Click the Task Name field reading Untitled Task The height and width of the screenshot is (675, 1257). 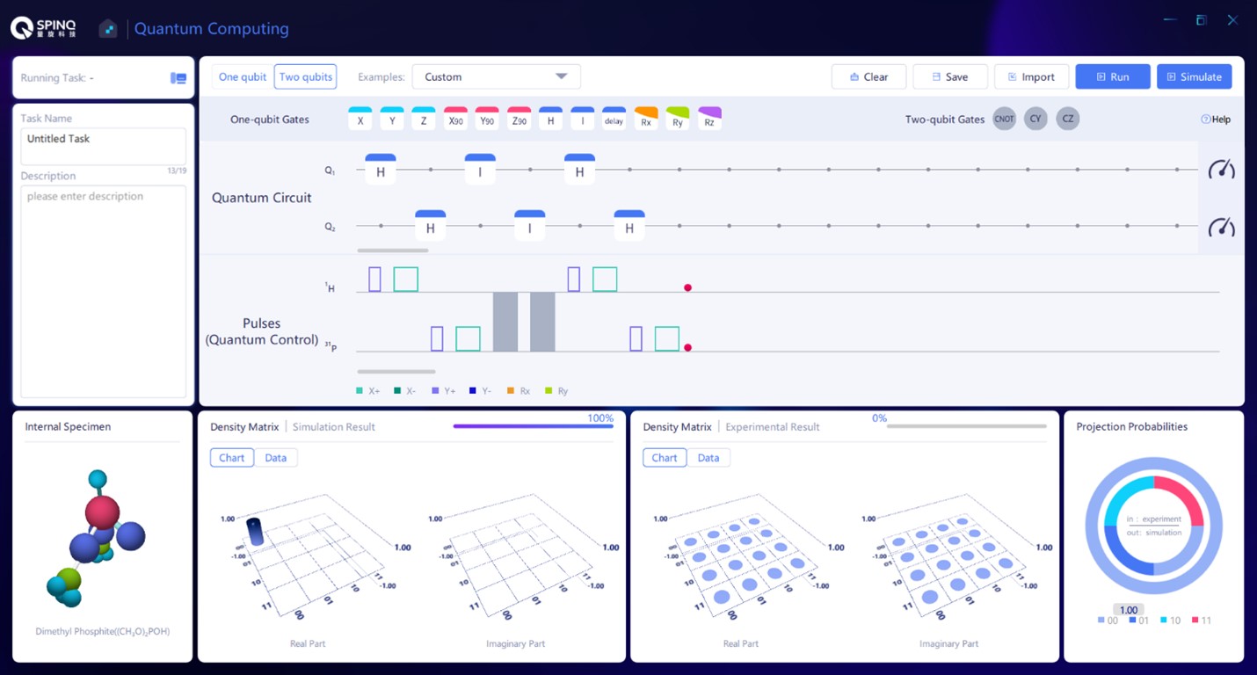click(x=104, y=147)
